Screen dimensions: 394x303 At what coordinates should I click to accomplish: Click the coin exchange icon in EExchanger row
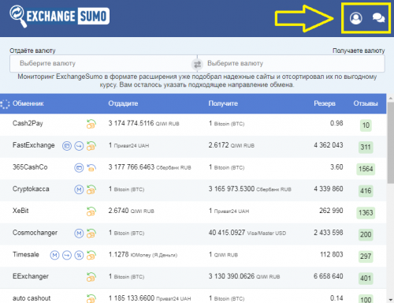(91, 277)
